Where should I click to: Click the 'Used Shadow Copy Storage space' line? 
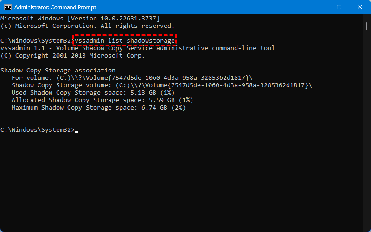(93, 92)
